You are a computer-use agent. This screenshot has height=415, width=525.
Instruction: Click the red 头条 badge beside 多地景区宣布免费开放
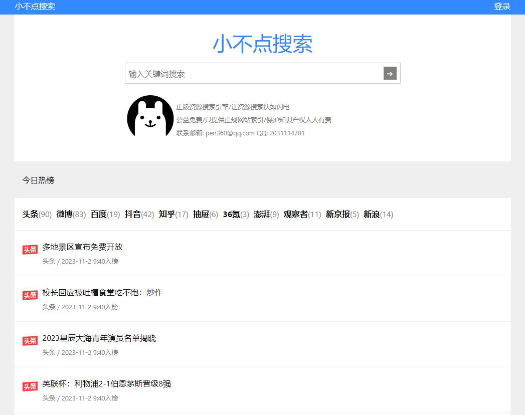(30, 249)
